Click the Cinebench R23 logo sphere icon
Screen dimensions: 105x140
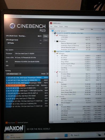pyautogui.click(x=13, y=26)
